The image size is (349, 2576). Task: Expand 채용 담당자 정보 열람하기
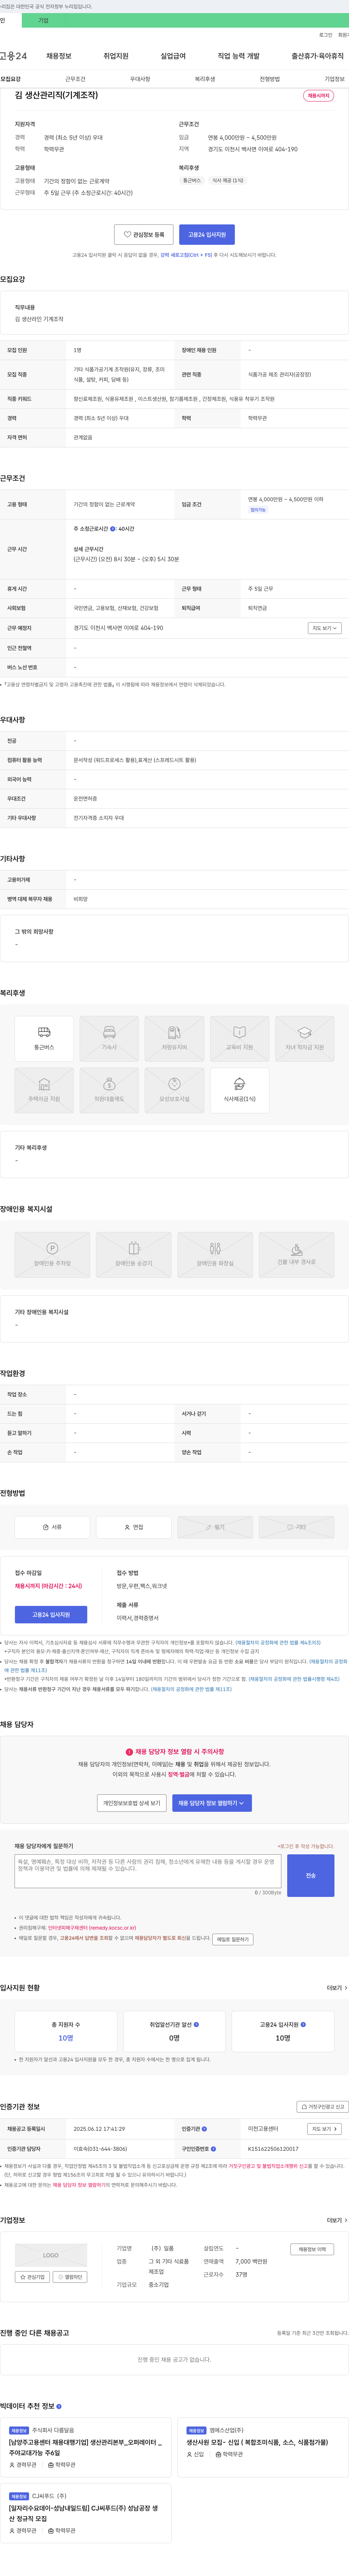[x=212, y=1803]
